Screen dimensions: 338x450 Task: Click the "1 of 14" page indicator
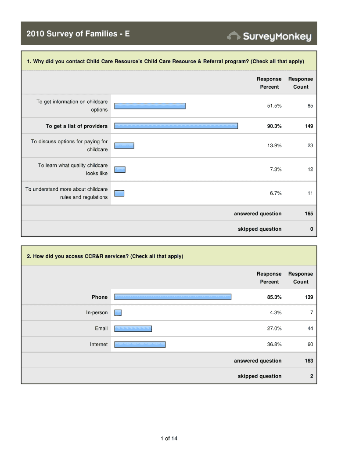(169, 438)
